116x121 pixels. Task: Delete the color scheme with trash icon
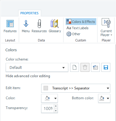click(x=85, y=67)
